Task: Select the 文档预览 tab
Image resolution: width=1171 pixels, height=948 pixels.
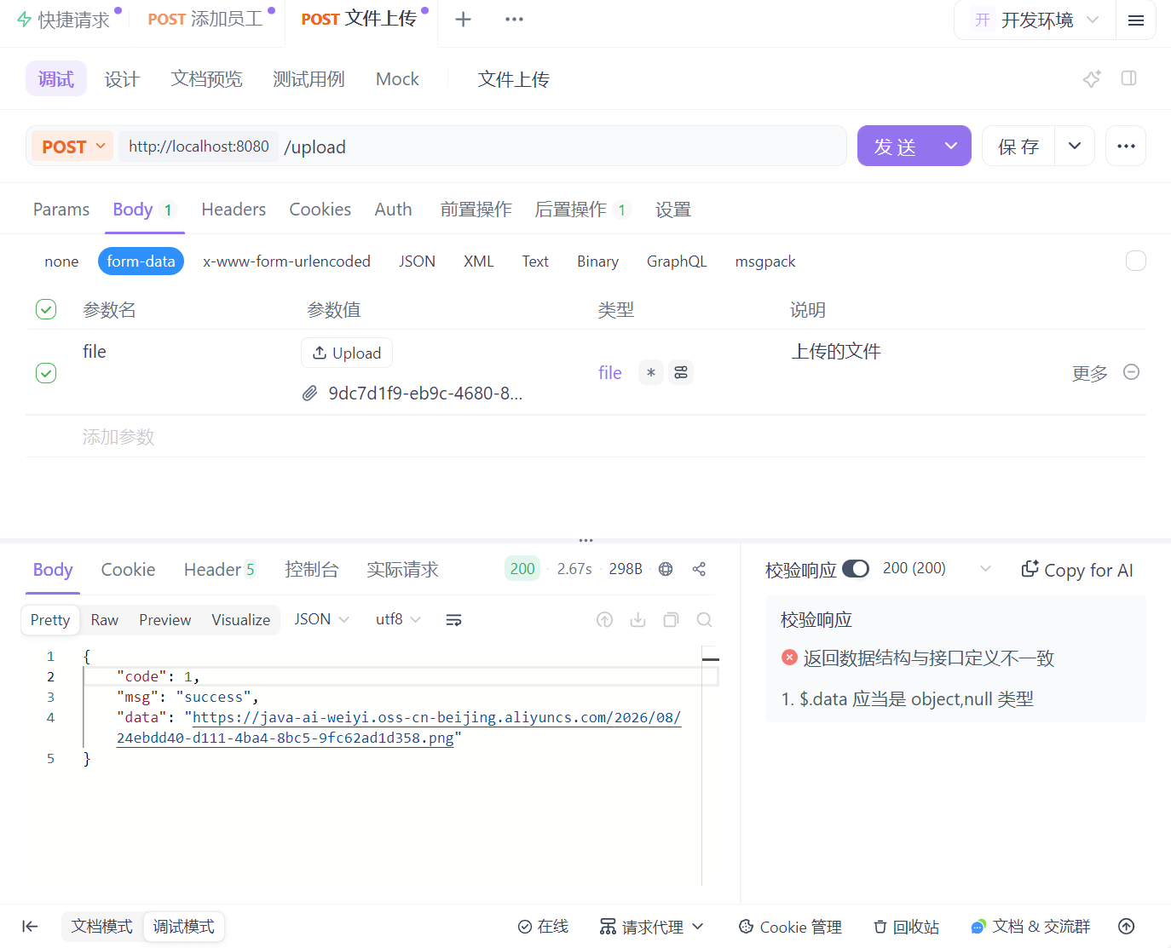Action: coord(206,79)
